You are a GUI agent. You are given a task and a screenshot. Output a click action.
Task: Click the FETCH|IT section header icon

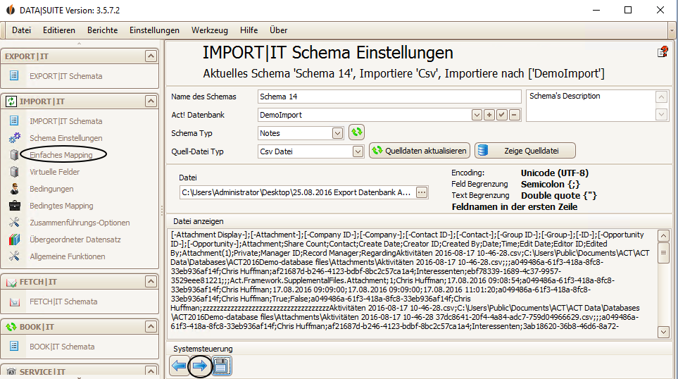11,282
